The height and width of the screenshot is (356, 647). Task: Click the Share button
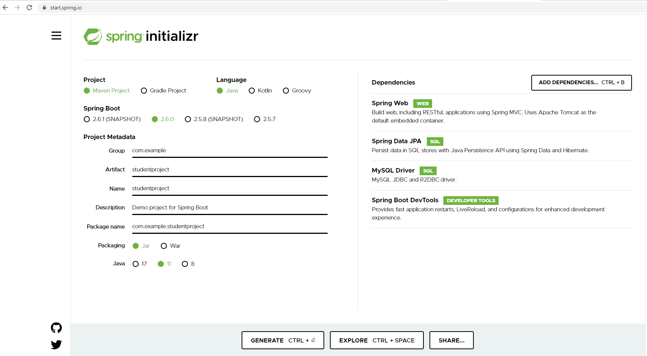(452, 340)
